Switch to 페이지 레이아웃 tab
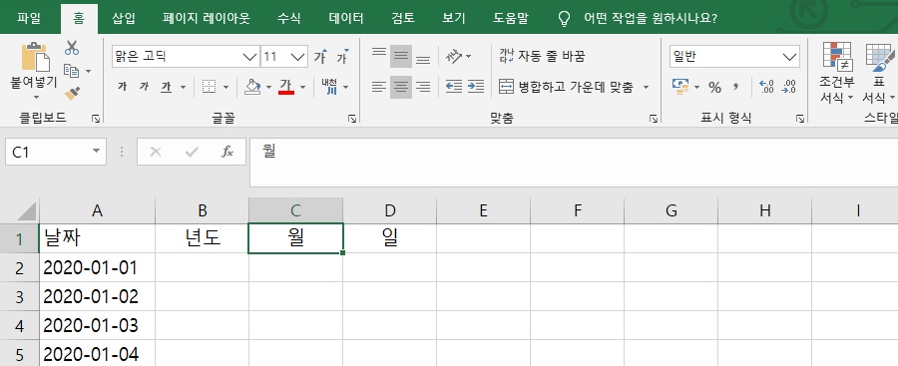 [x=207, y=18]
